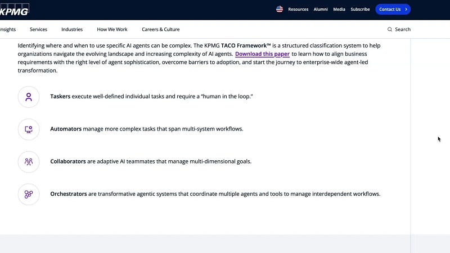Screen dimensions: 450x253
Task: Go to Alumni page
Action: pyautogui.click(x=321, y=9)
